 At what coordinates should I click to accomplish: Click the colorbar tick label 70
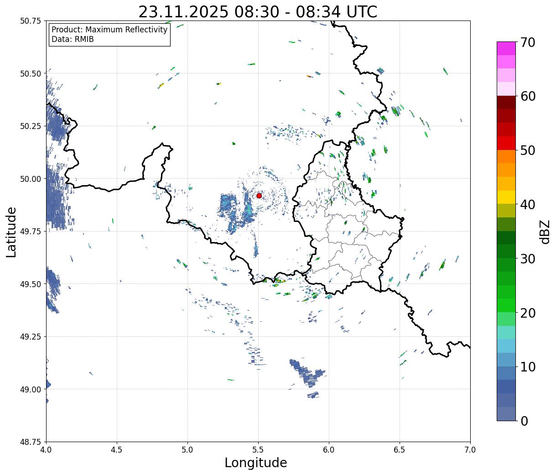pos(527,42)
